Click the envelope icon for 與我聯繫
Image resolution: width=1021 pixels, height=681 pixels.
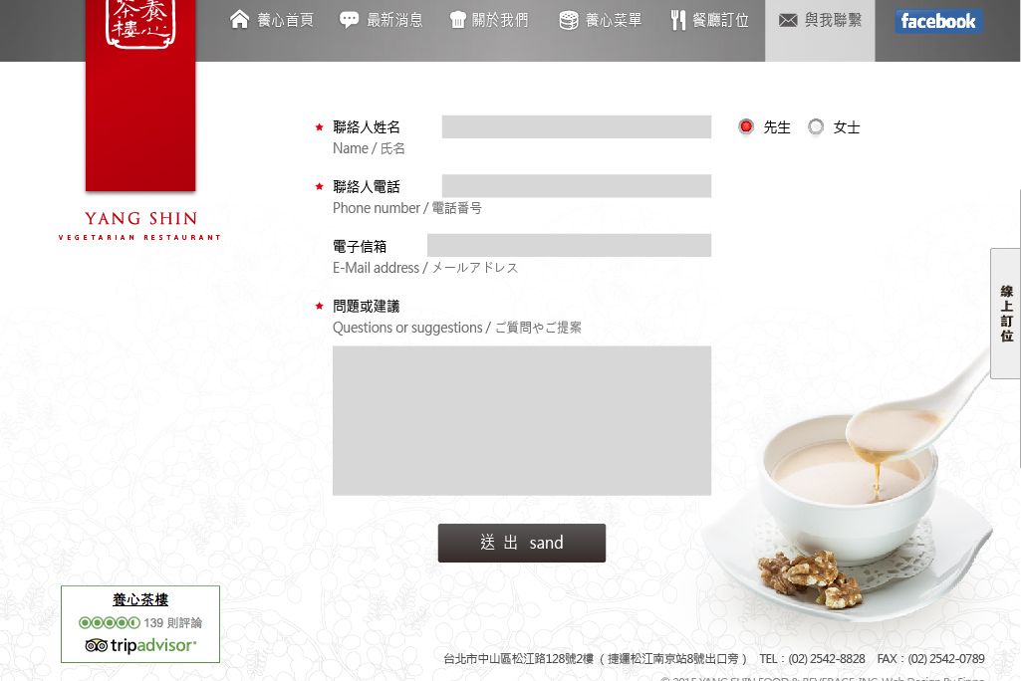pos(788,20)
